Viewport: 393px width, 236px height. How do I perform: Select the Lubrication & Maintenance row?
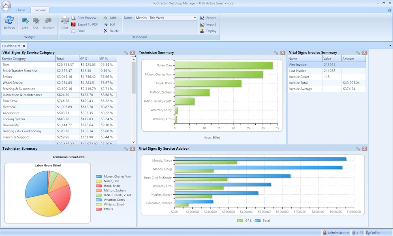pyautogui.click(x=58, y=95)
